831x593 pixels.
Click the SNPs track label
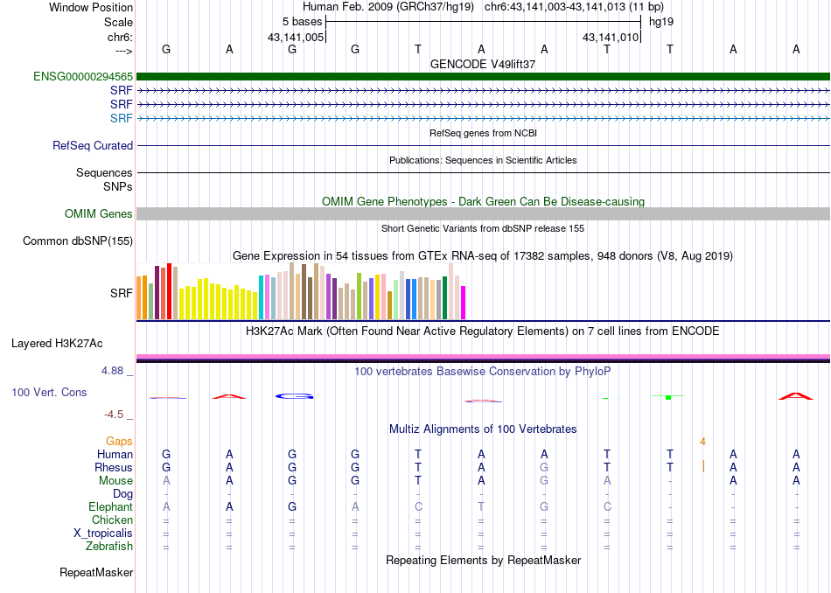click(x=118, y=186)
